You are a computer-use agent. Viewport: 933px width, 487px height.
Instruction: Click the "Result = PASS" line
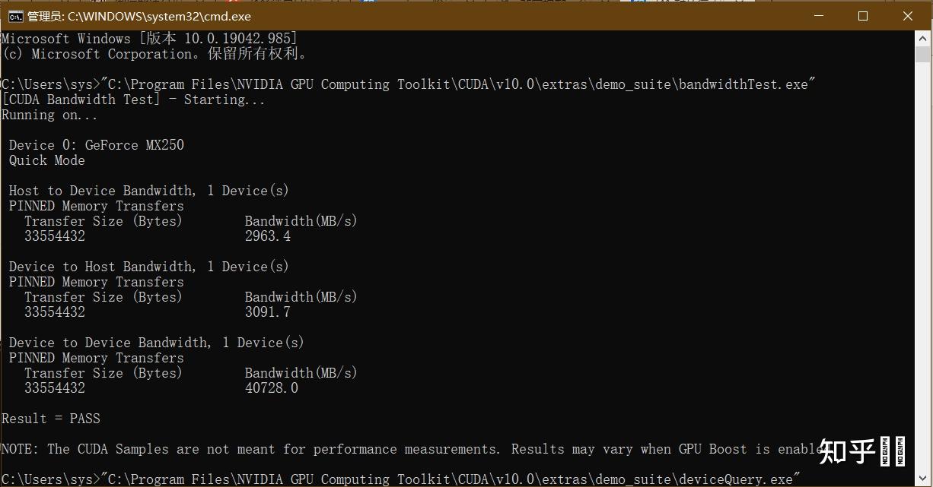(x=51, y=419)
